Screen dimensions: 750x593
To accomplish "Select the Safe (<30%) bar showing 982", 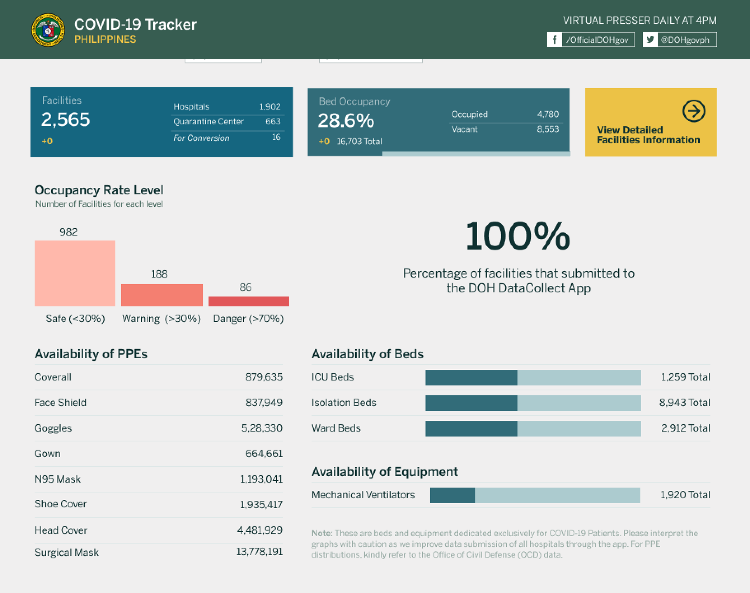I will tap(75, 273).
